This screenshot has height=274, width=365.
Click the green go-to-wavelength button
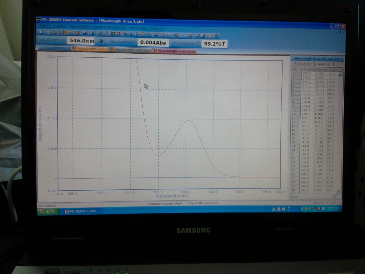pos(101,41)
